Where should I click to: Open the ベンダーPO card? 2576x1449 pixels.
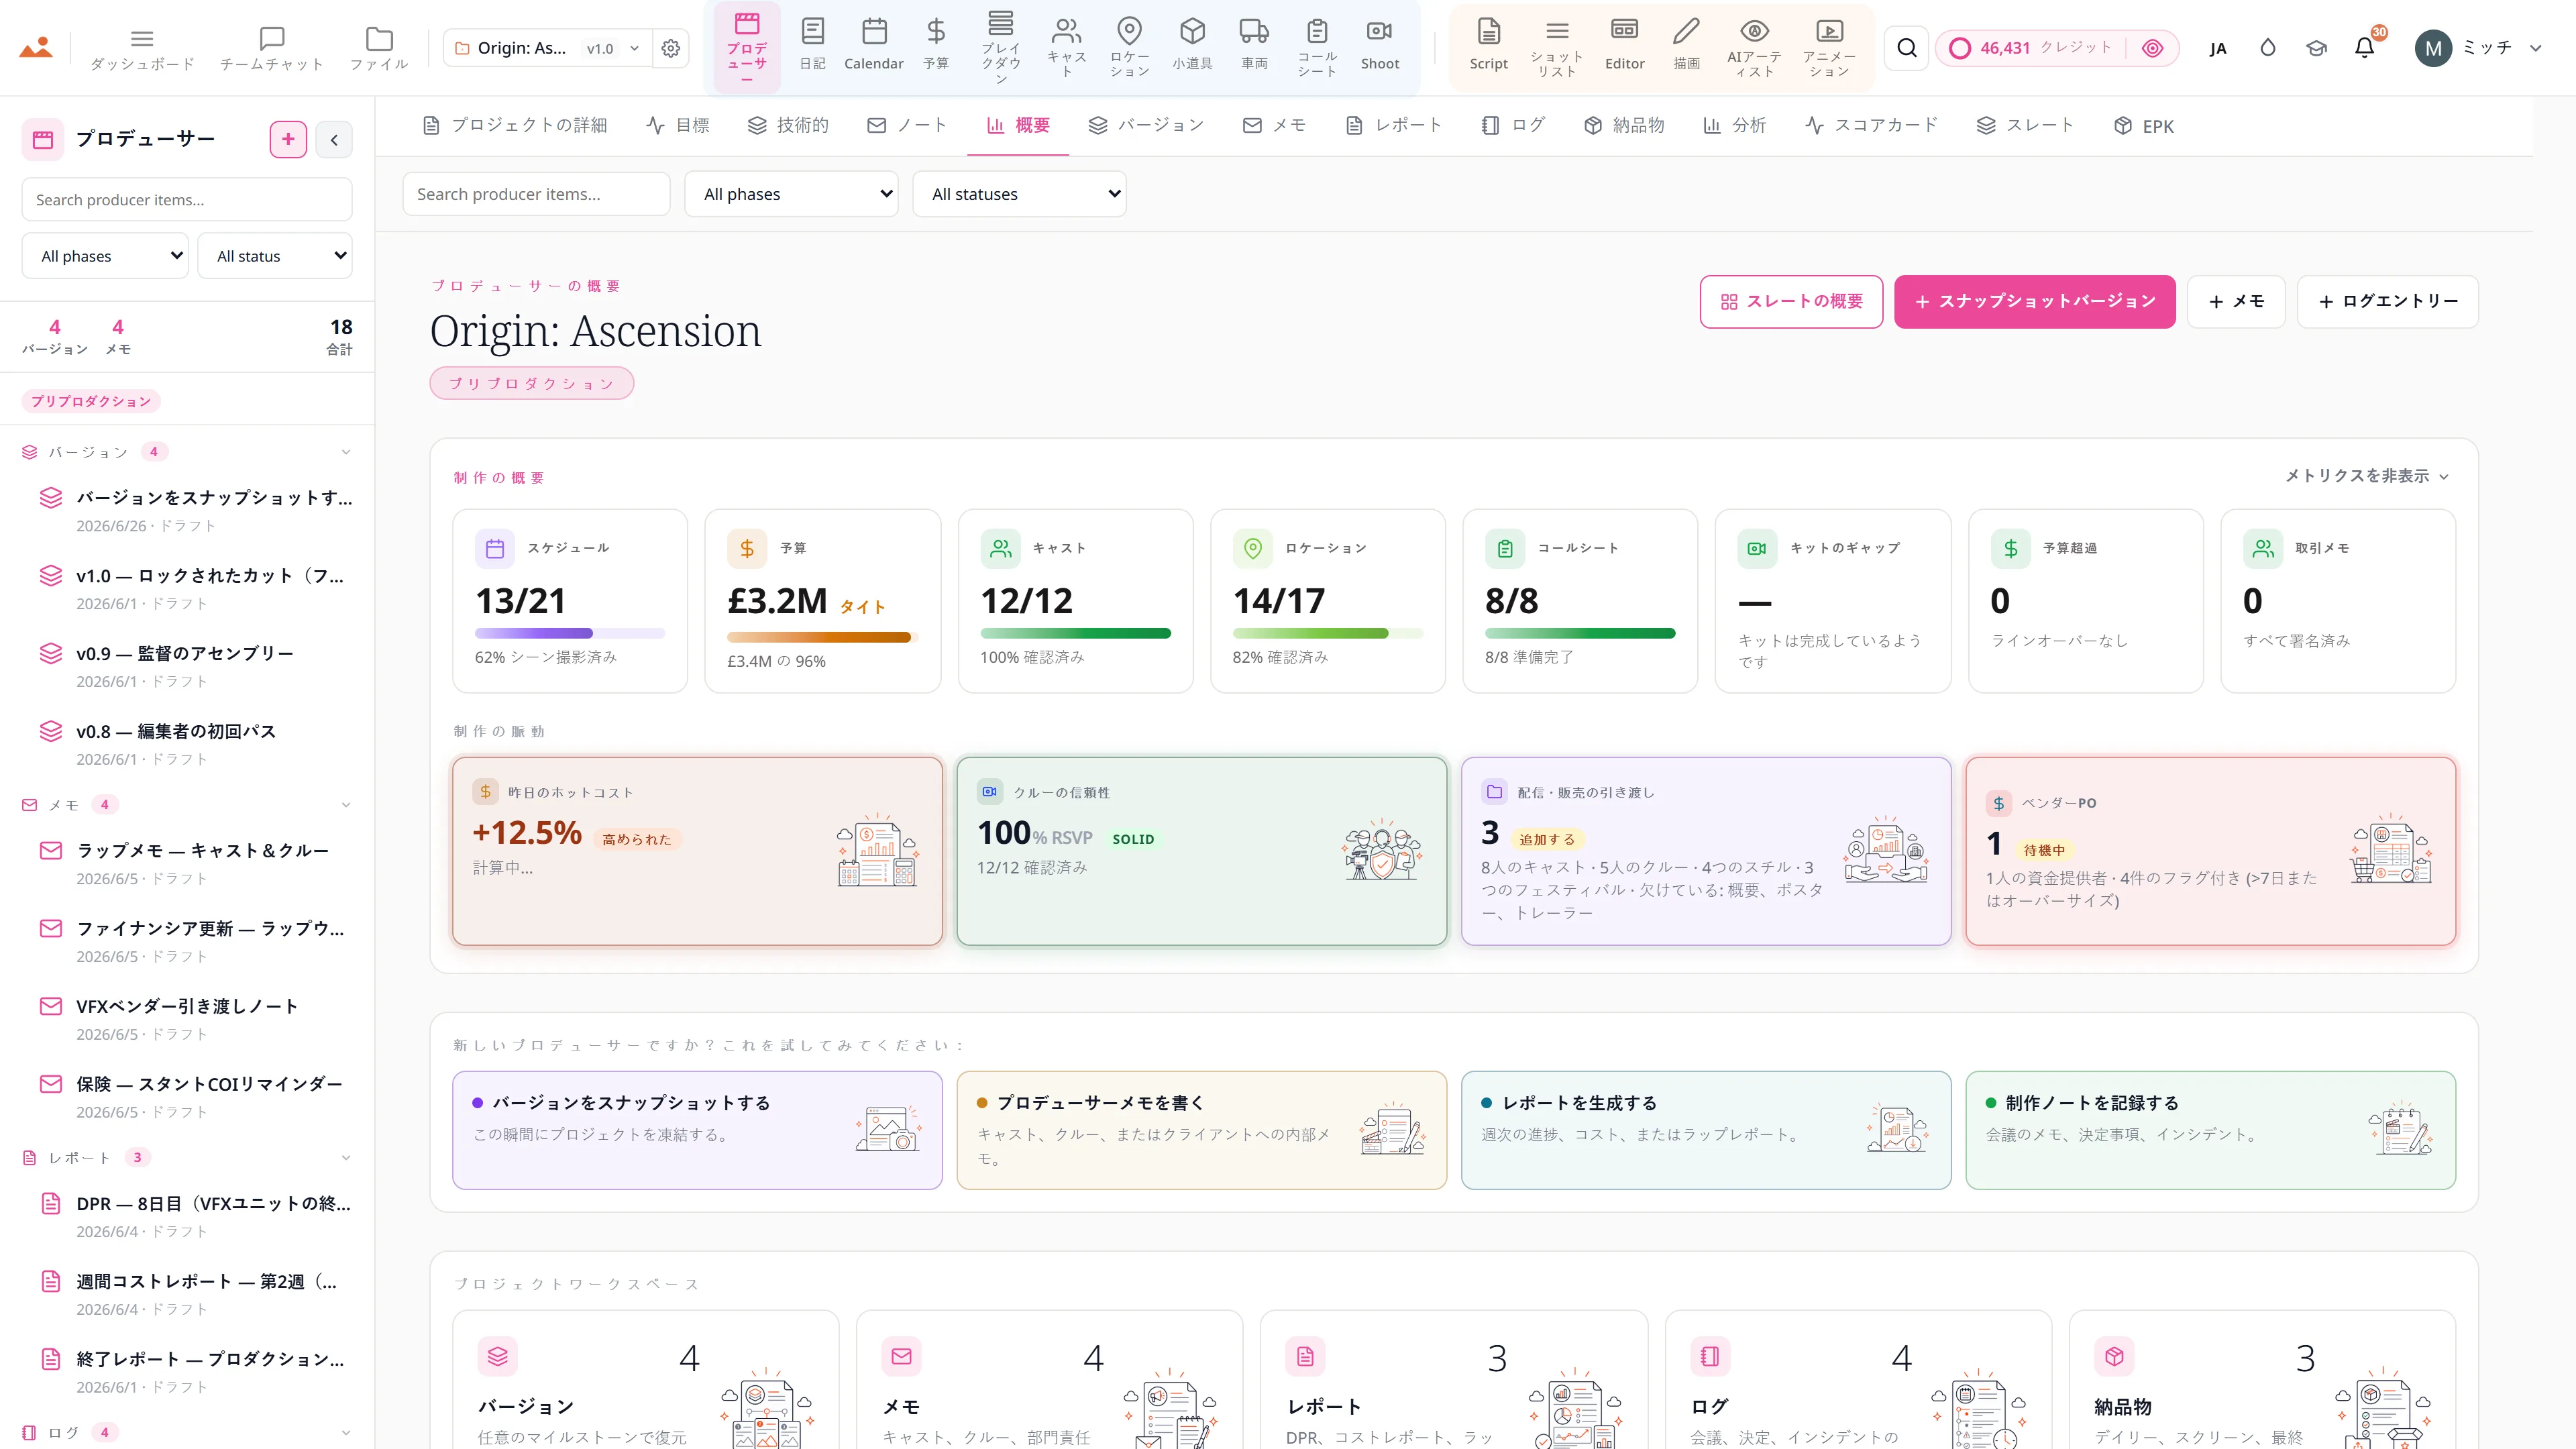pos(2210,851)
